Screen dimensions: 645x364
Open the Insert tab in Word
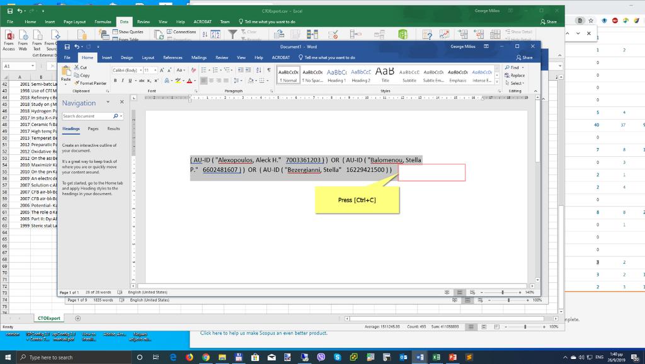tap(107, 57)
